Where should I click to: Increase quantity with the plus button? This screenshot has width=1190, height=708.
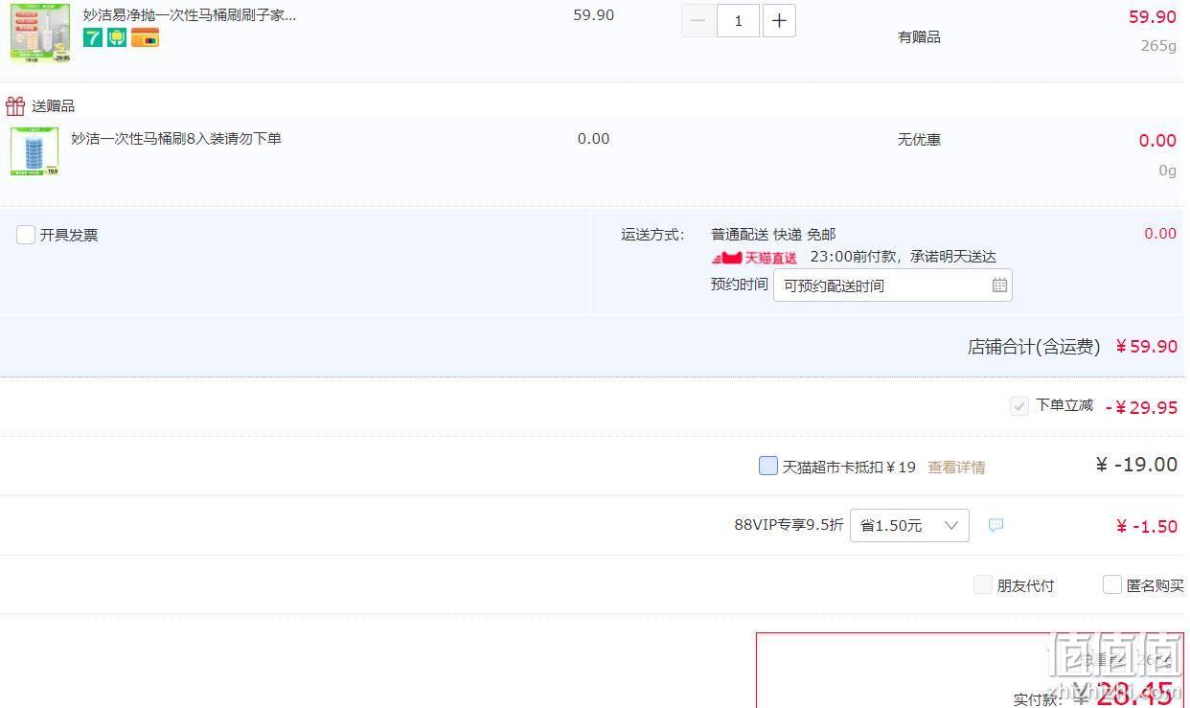click(779, 21)
